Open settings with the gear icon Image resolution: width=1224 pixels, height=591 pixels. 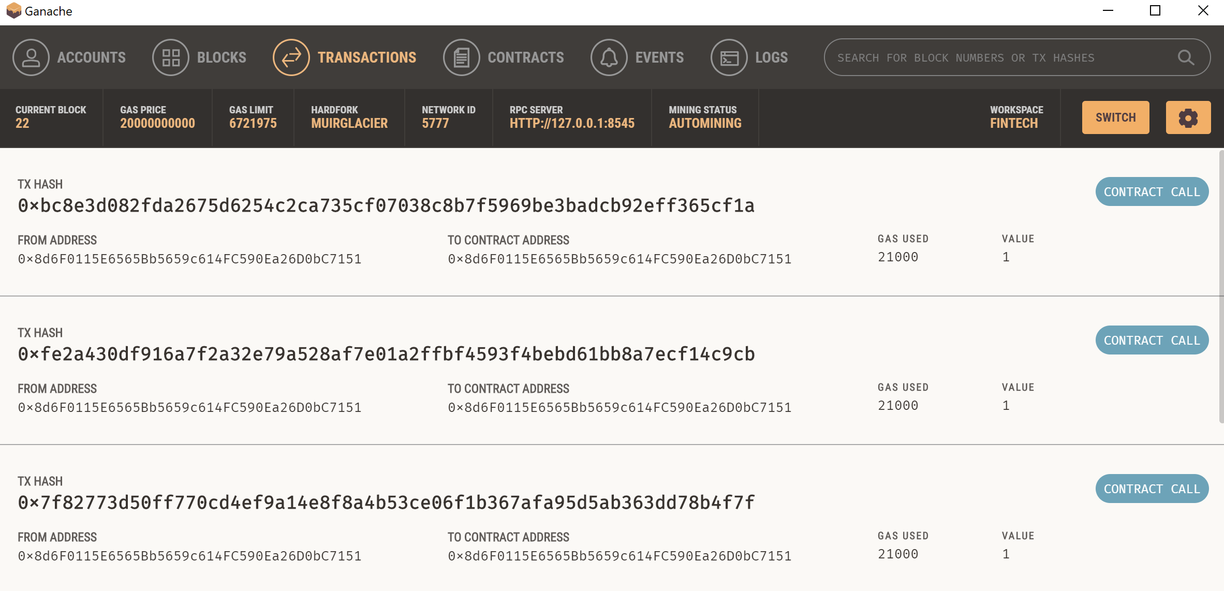(x=1188, y=118)
